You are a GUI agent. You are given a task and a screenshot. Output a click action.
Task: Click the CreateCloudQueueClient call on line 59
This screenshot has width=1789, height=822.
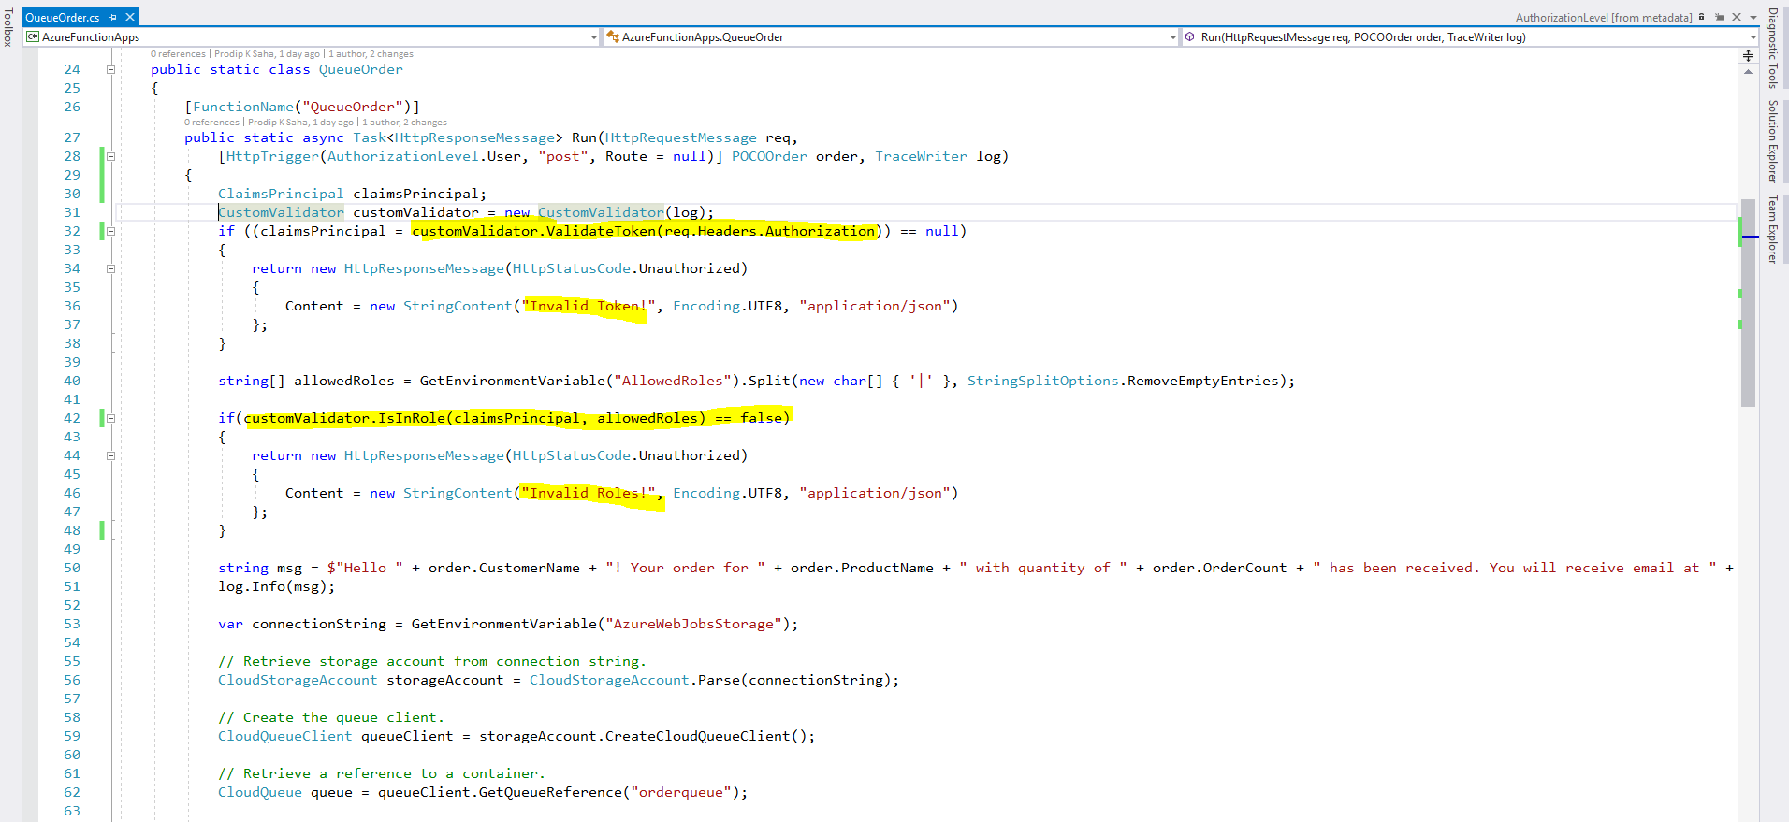(710, 736)
